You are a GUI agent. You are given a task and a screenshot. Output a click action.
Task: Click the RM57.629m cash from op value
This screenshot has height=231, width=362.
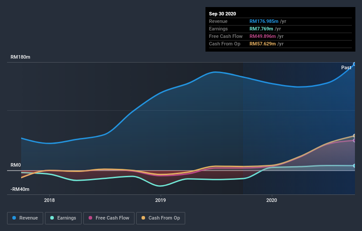(263, 44)
